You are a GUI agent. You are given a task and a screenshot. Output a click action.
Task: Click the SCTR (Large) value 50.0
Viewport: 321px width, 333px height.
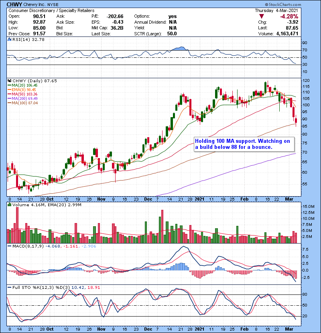pos(172,34)
